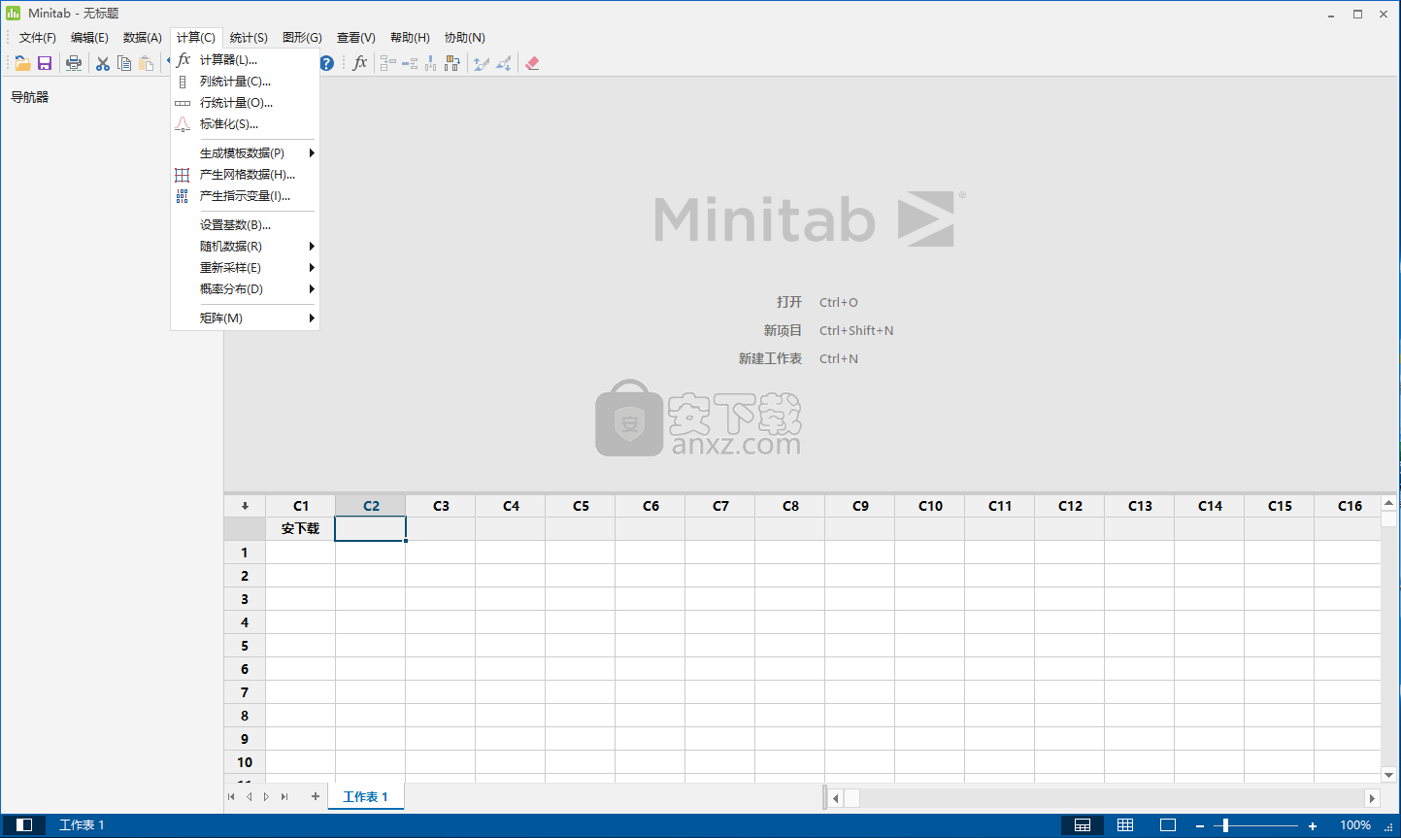Go to first worksheet tab arrow
Image resolution: width=1401 pixels, height=838 pixels.
[x=231, y=796]
